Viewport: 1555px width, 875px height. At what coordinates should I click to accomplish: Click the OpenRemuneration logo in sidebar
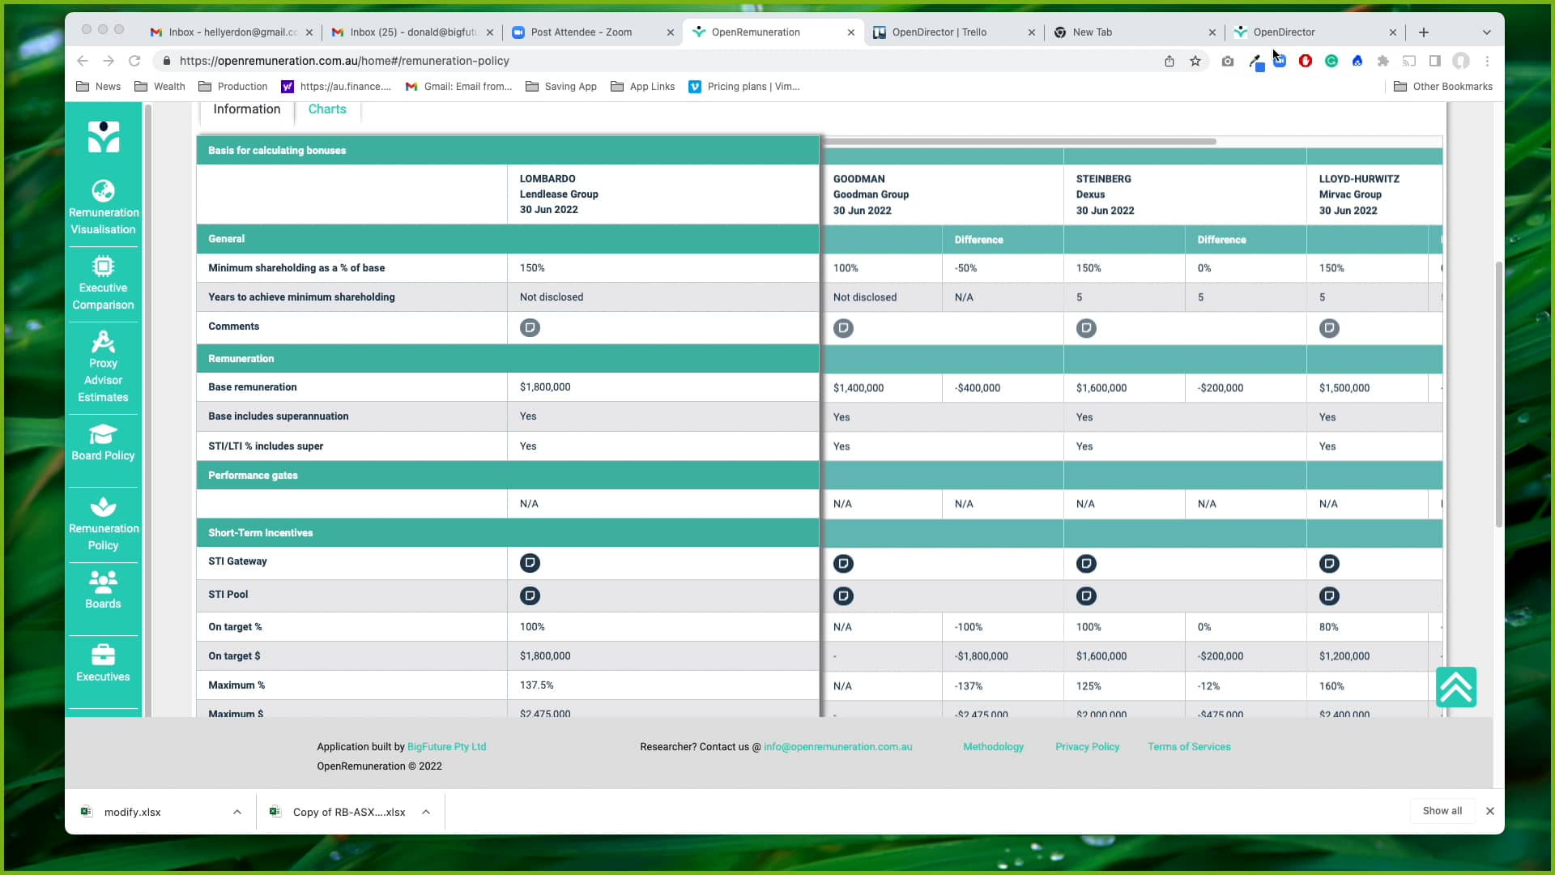tap(103, 136)
